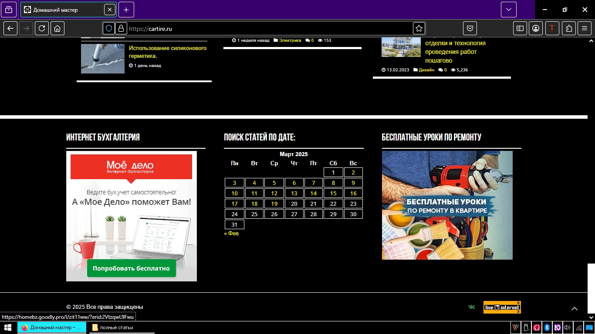Select March 11 in the calendar

254,193
